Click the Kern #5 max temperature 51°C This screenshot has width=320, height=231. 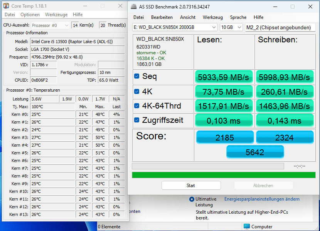100,153
